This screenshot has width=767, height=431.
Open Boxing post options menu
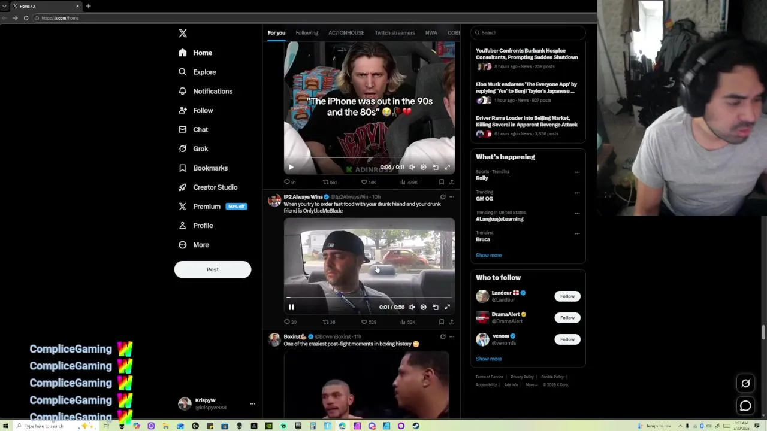click(452, 336)
